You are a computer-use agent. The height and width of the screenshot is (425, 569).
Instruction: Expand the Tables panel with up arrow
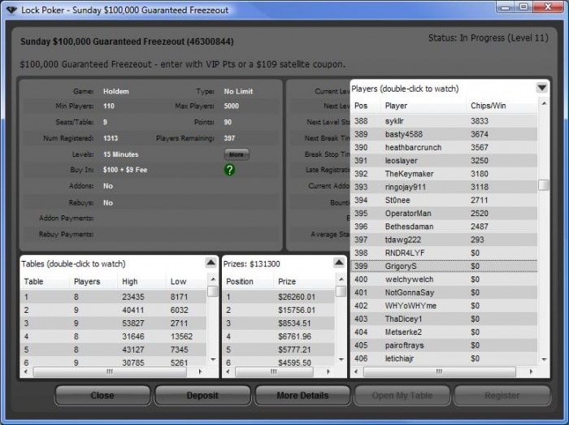tap(211, 263)
